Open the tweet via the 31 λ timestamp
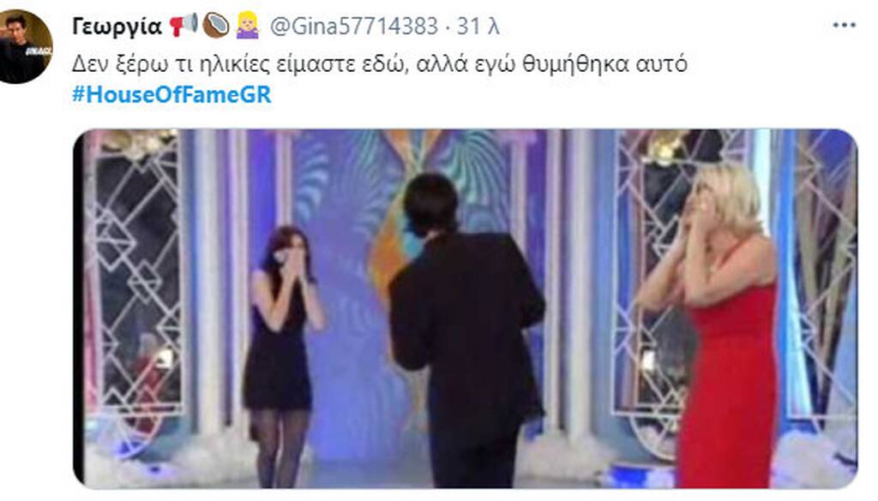 [x=478, y=26]
